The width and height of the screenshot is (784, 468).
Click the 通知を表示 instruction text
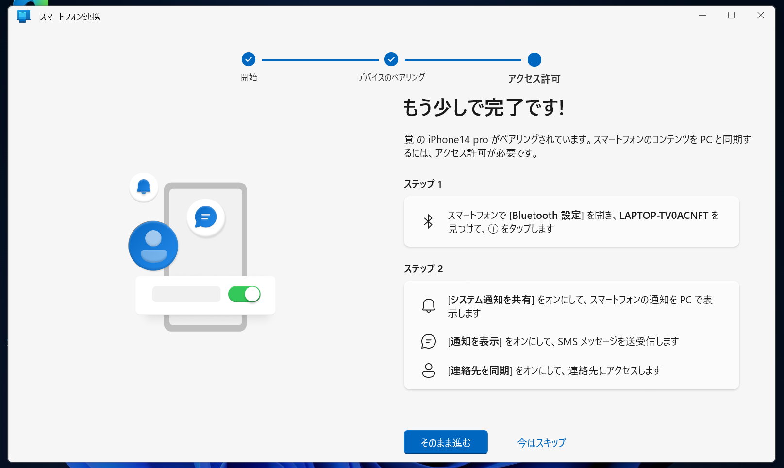[563, 341]
